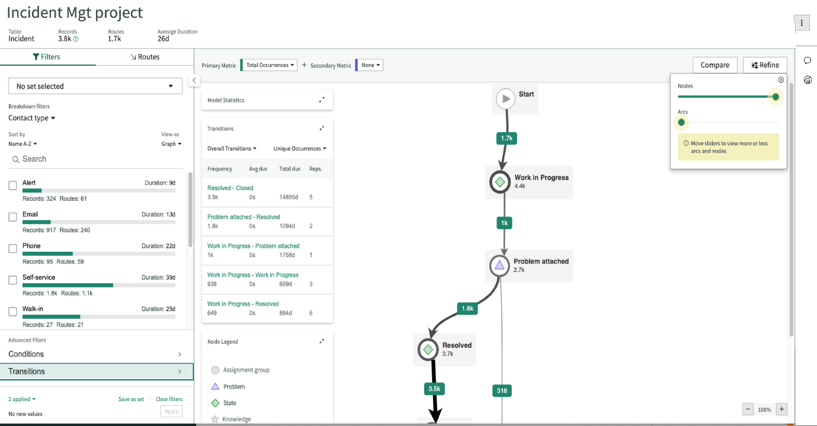Collapse the filter sidebar with the chevron arrow
This screenshot has height=426, width=817.
(194, 79)
